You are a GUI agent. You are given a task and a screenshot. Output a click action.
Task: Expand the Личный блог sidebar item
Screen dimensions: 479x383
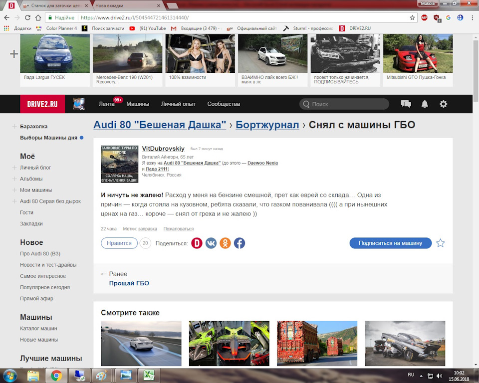[x=14, y=168]
